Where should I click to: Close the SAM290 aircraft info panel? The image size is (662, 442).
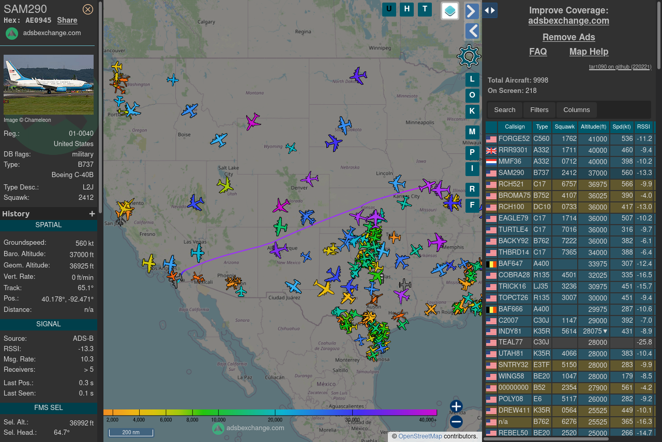(x=88, y=9)
